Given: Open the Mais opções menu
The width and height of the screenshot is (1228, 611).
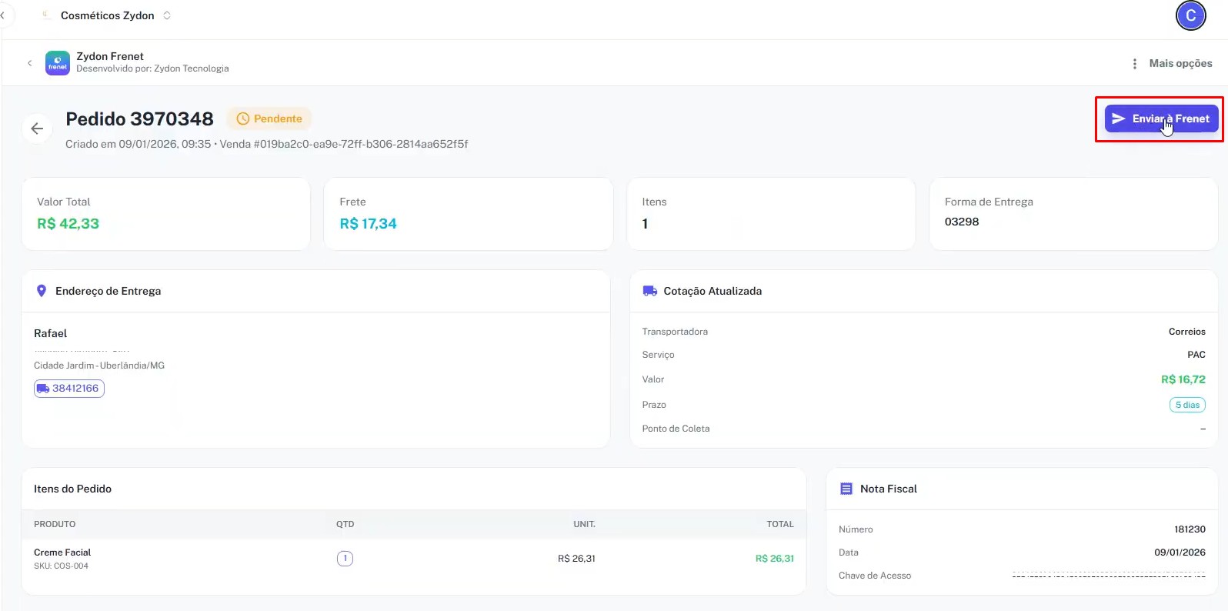Looking at the screenshot, I should (x=1180, y=64).
